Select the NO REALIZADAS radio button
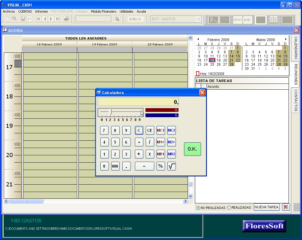The image size is (302, 240). click(198, 208)
